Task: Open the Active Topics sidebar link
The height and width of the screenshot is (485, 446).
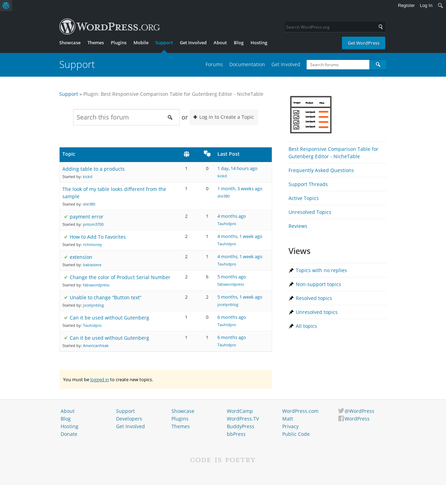Action: click(x=303, y=198)
